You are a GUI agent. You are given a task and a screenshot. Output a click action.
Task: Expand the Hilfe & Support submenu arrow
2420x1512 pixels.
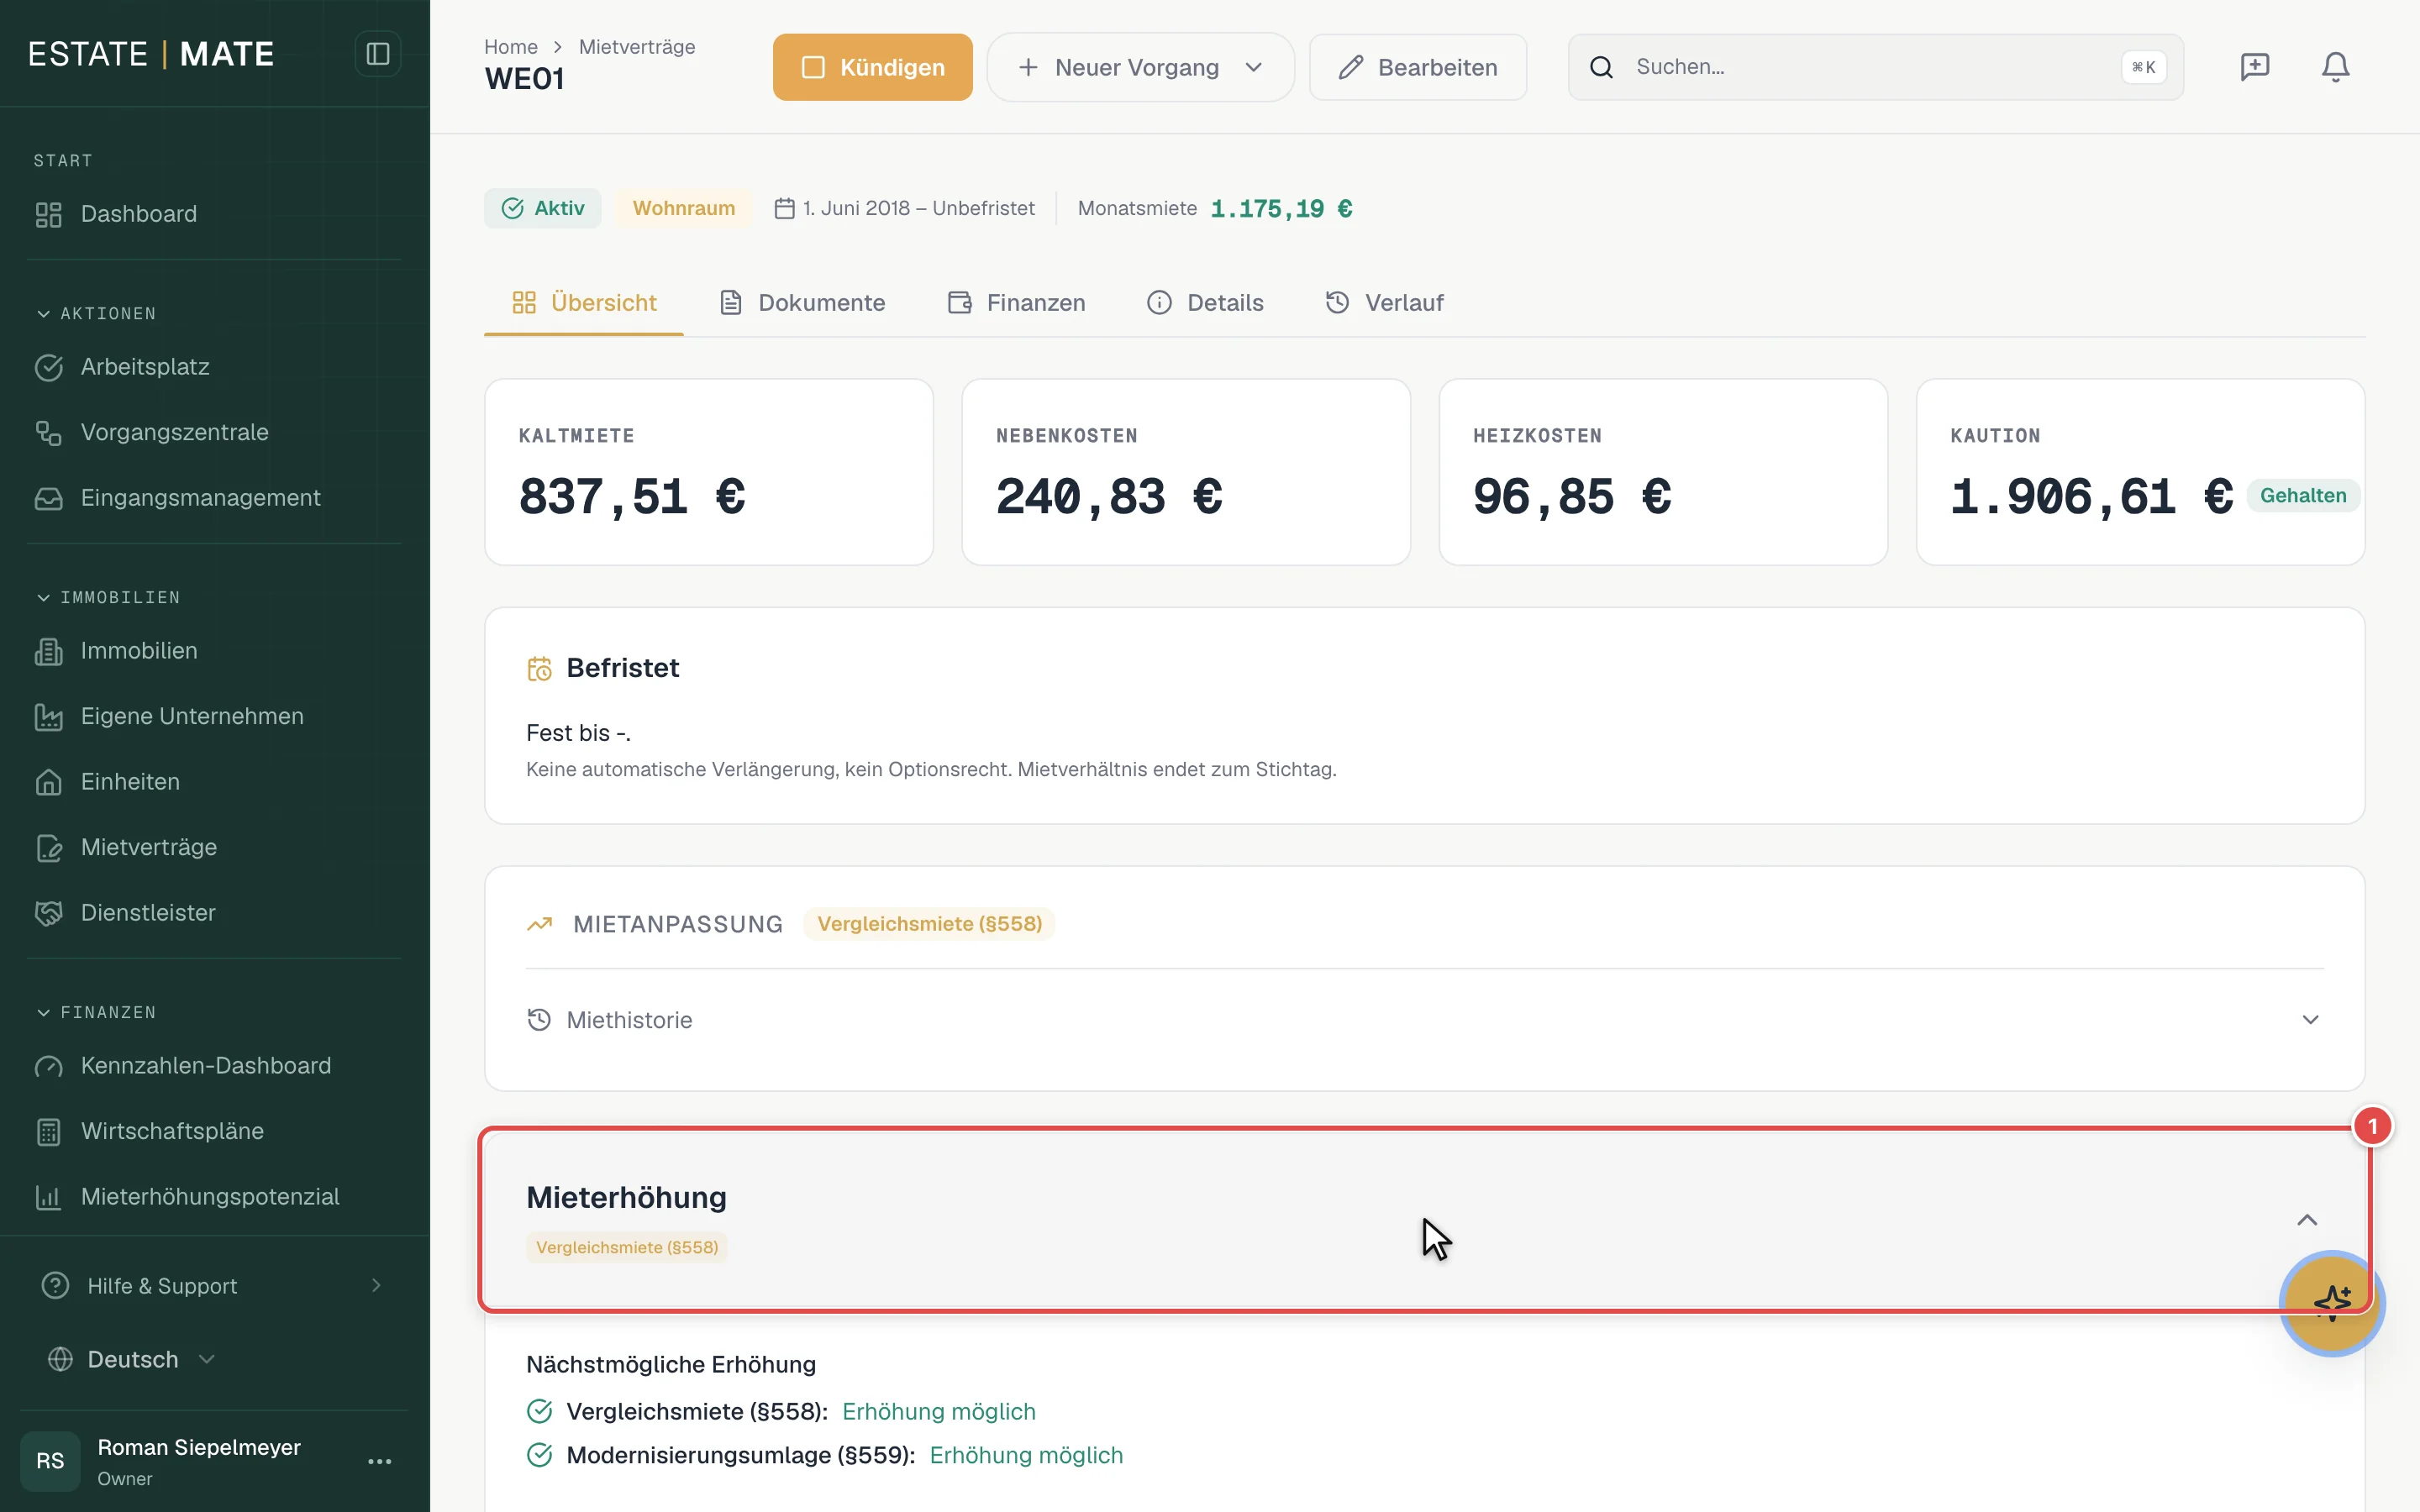(376, 1286)
